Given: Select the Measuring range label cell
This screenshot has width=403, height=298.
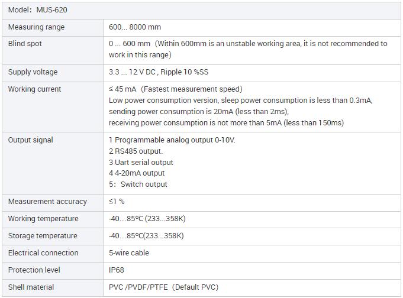Looking at the screenshot, I should [x=36, y=27].
